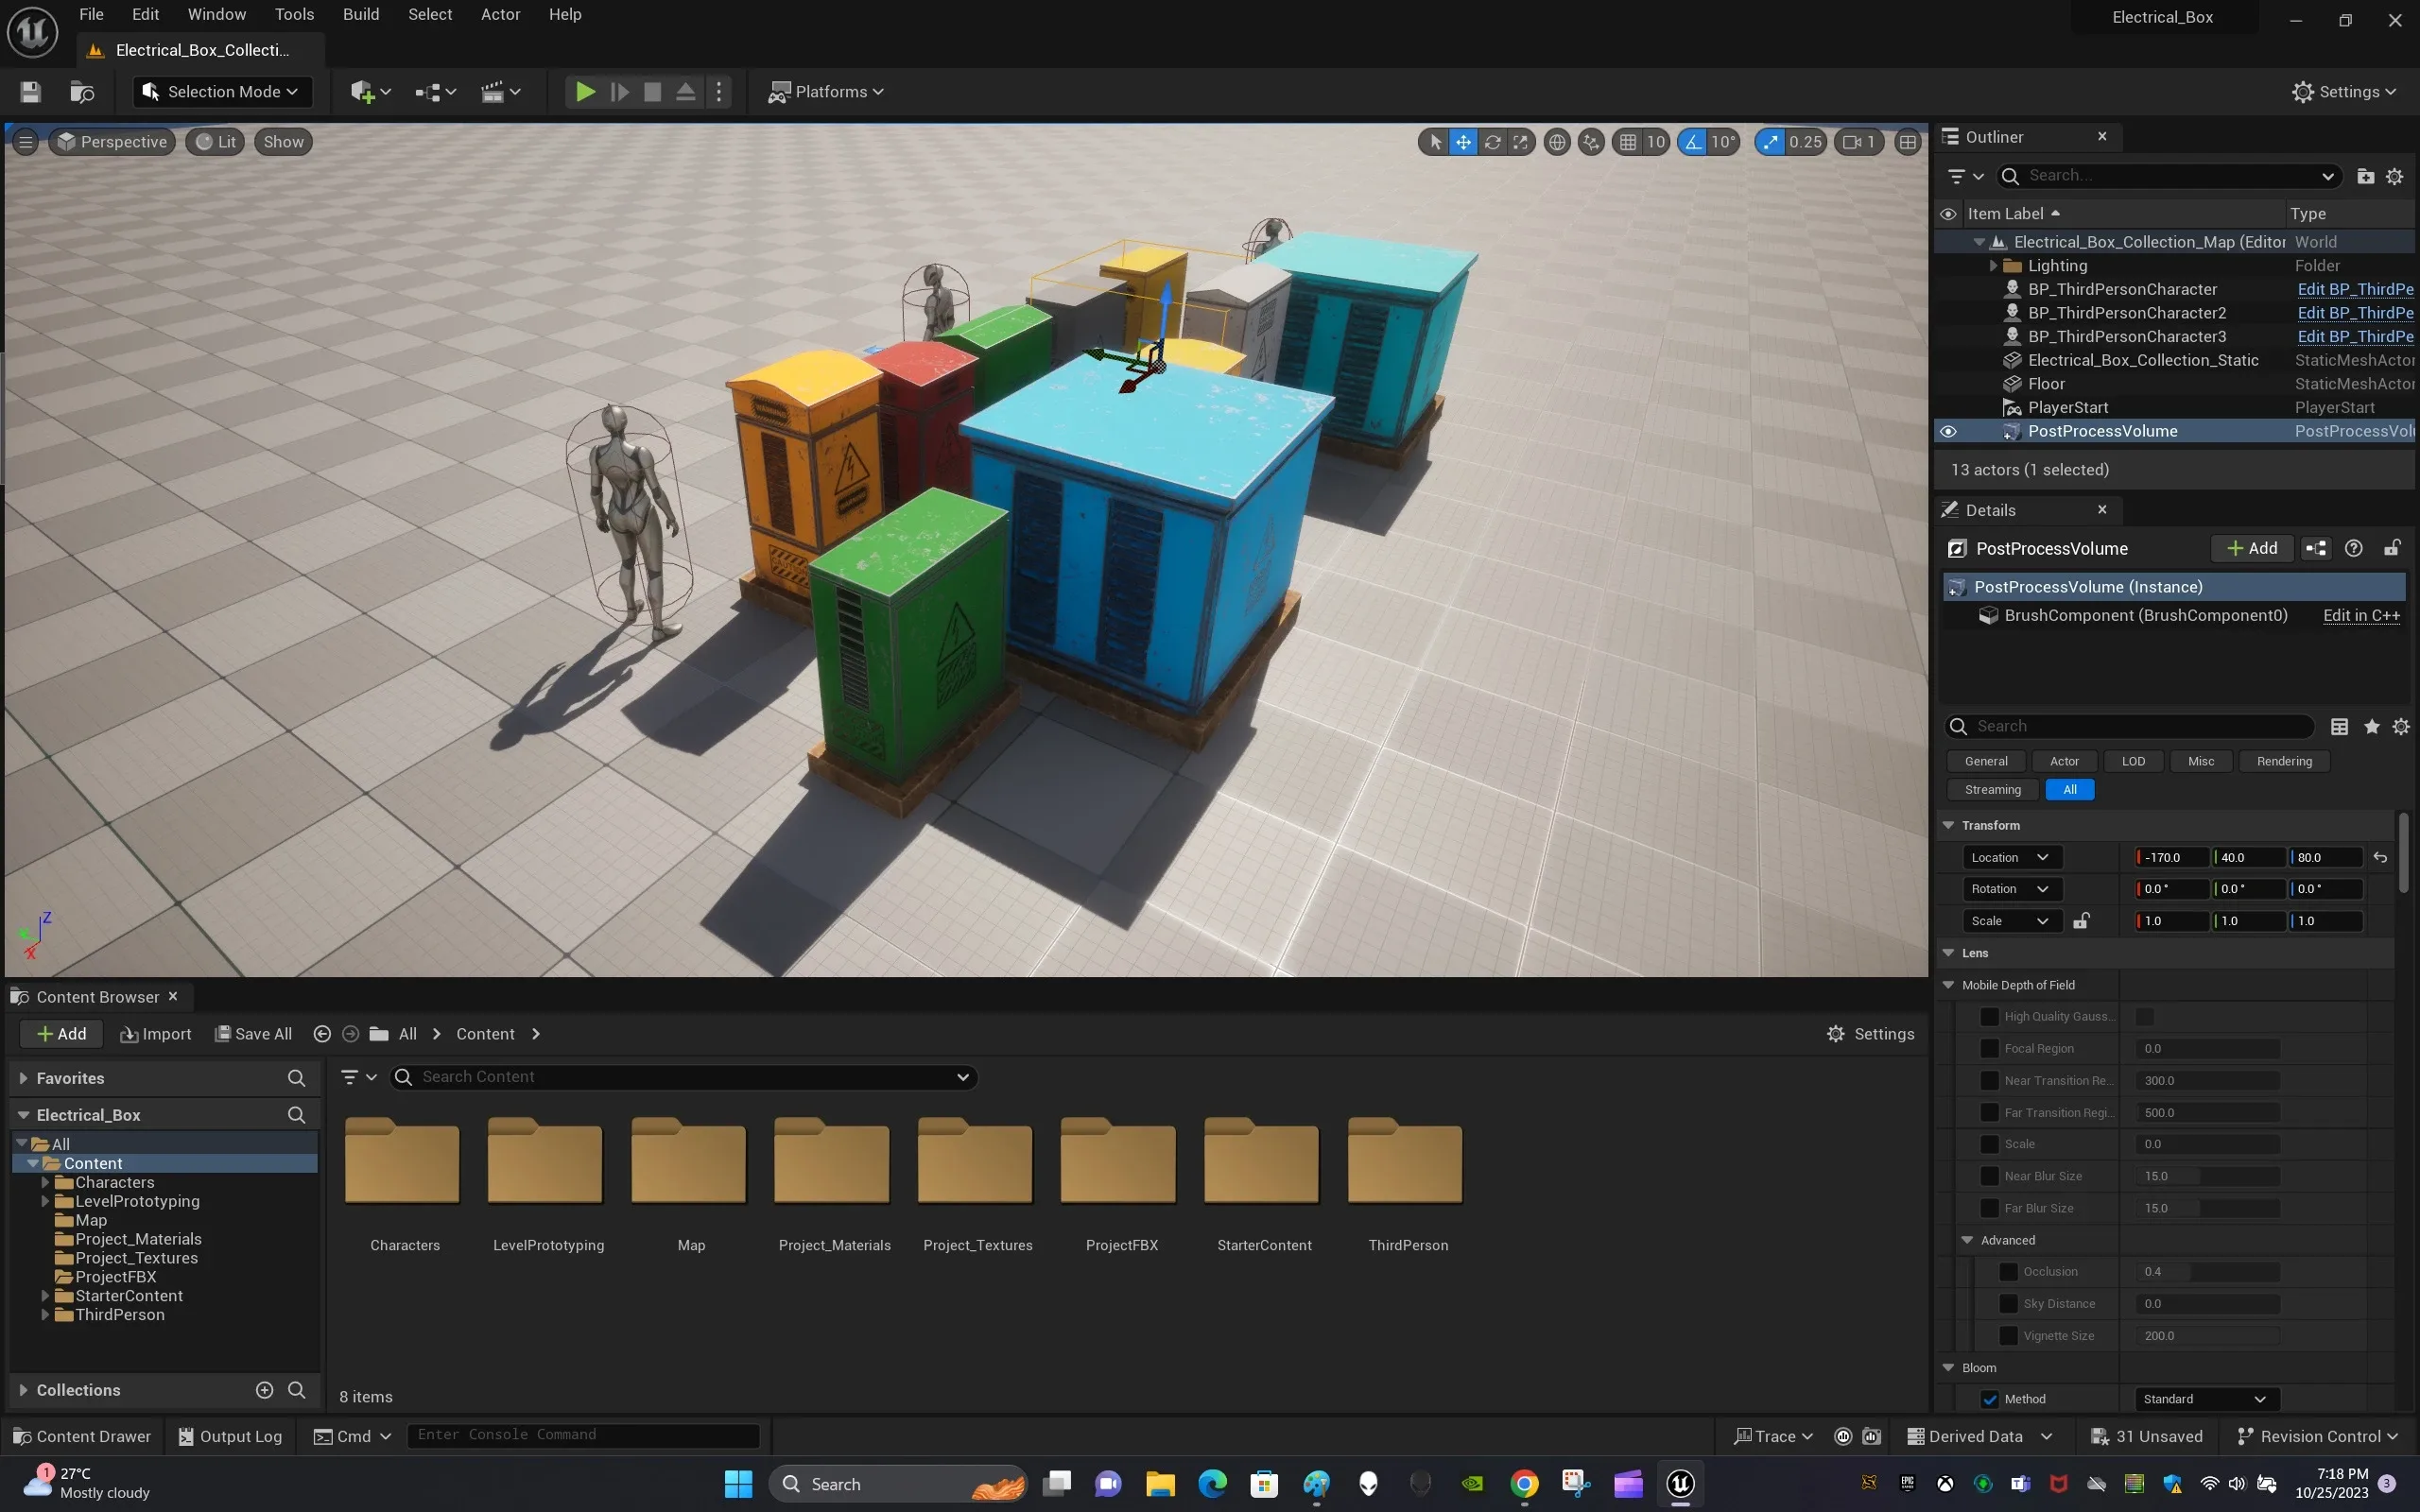This screenshot has height=1512, width=2420.
Task: Click the Stop simulation button
Action: coord(652,92)
